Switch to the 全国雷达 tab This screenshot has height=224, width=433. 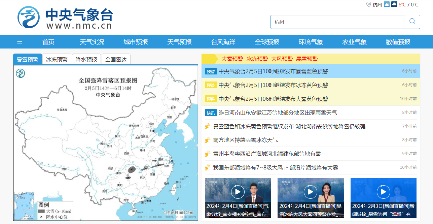pyautogui.click(x=116, y=60)
